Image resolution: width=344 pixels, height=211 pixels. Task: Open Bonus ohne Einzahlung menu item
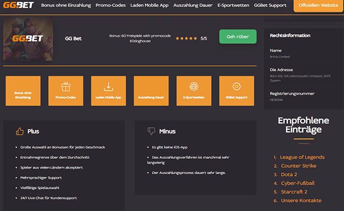[x=66, y=5]
